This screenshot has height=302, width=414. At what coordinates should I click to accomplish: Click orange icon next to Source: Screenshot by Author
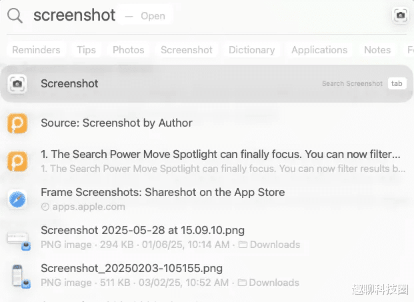(17, 123)
